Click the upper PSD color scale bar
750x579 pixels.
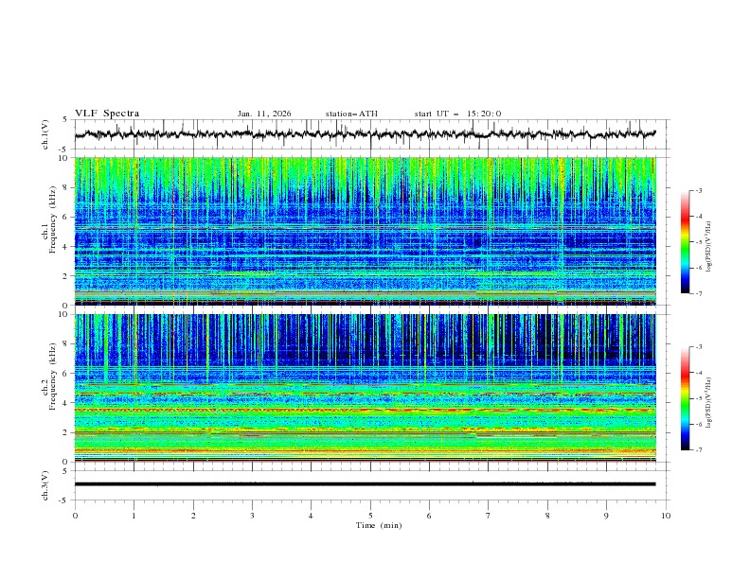click(685, 242)
